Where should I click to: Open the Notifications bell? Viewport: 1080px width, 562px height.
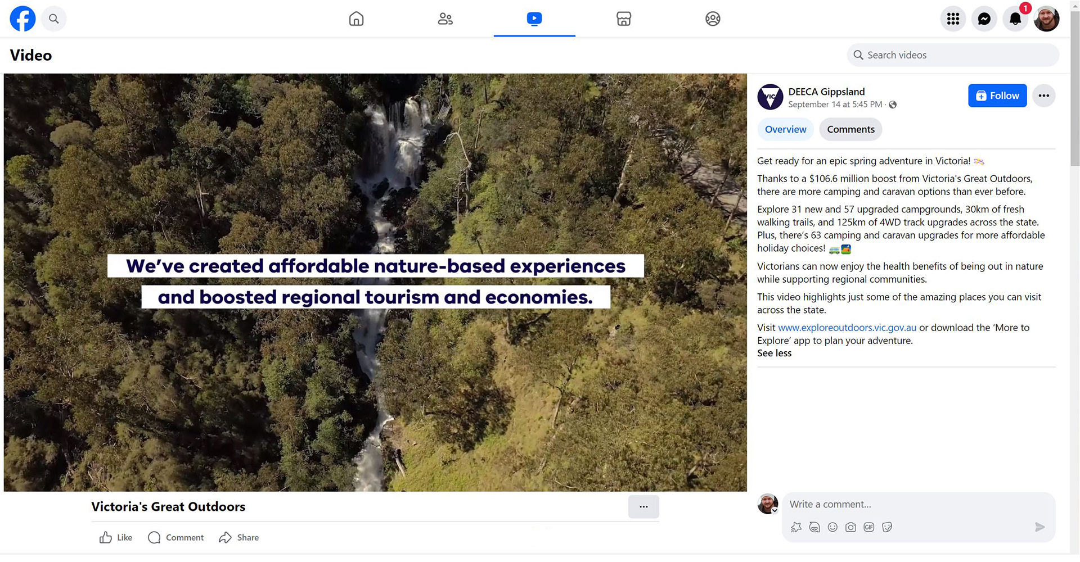point(1015,19)
